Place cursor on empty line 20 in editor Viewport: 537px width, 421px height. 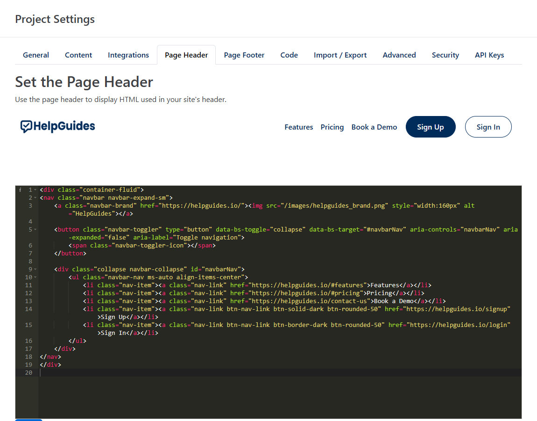(280, 373)
